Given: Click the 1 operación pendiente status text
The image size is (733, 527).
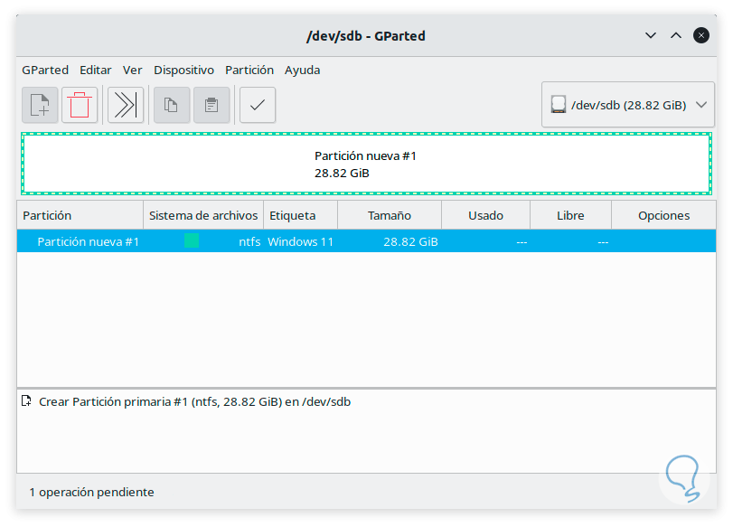Looking at the screenshot, I should coord(91,492).
